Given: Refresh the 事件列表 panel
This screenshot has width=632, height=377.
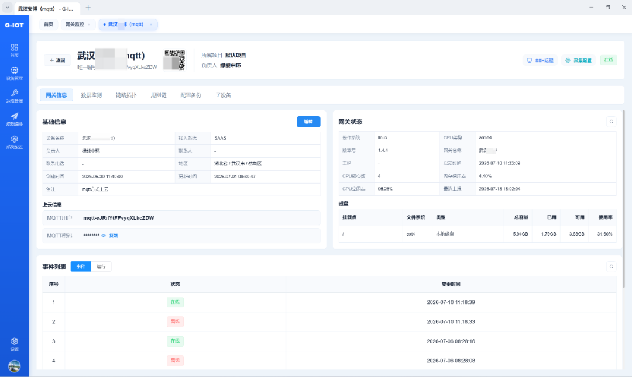Looking at the screenshot, I should click(611, 267).
